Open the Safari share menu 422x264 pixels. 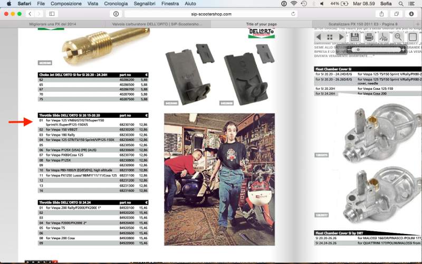[x=381, y=14]
